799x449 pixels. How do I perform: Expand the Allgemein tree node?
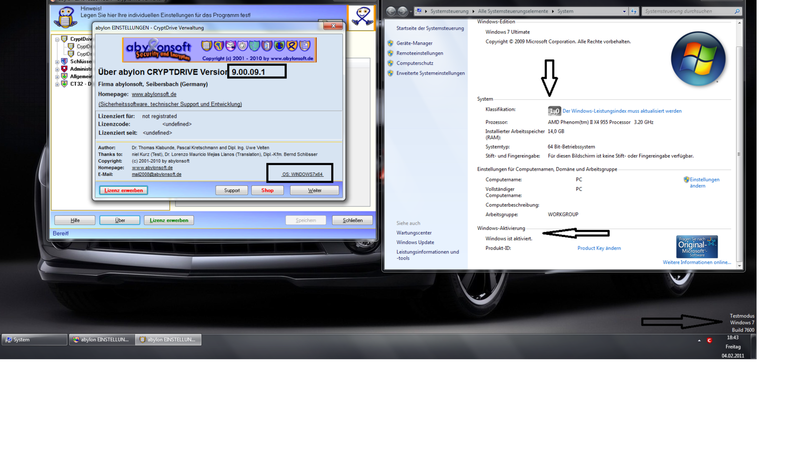click(57, 77)
